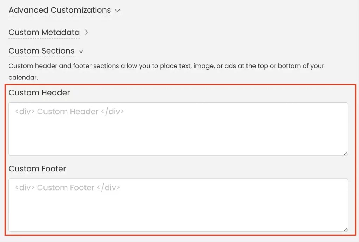Click the down-chevron beside Custom Sections
This screenshot has height=242, width=359.
[x=81, y=51]
